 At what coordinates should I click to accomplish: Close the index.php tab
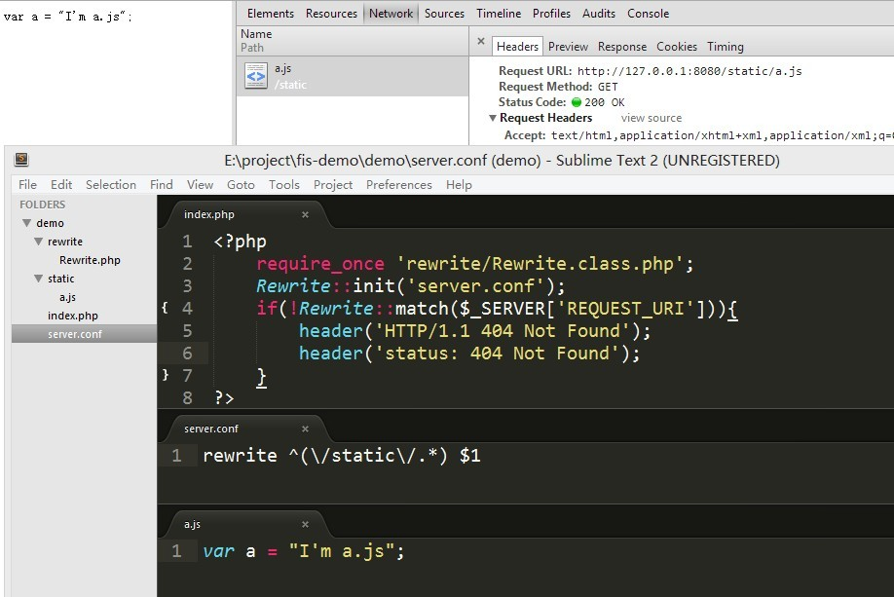click(305, 214)
